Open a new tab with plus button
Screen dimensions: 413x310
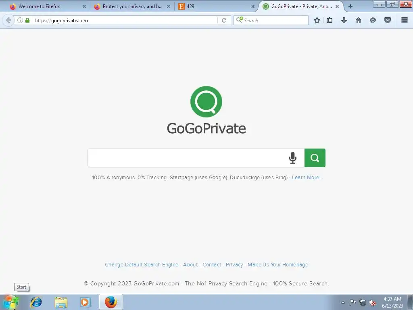point(350,6)
